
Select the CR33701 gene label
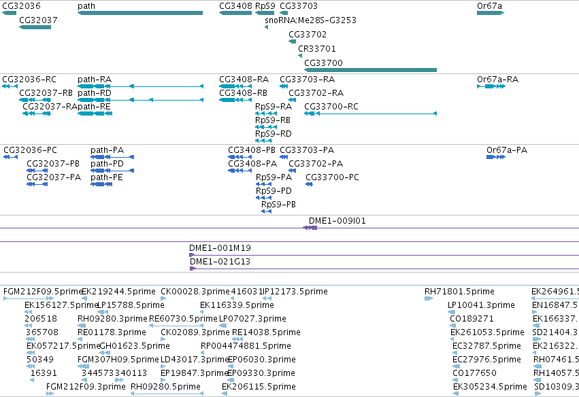[x=317, y=49]
